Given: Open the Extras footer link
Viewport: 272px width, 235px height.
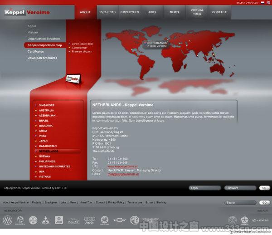Looking at the screenshot, I should [x=149, y=202].
